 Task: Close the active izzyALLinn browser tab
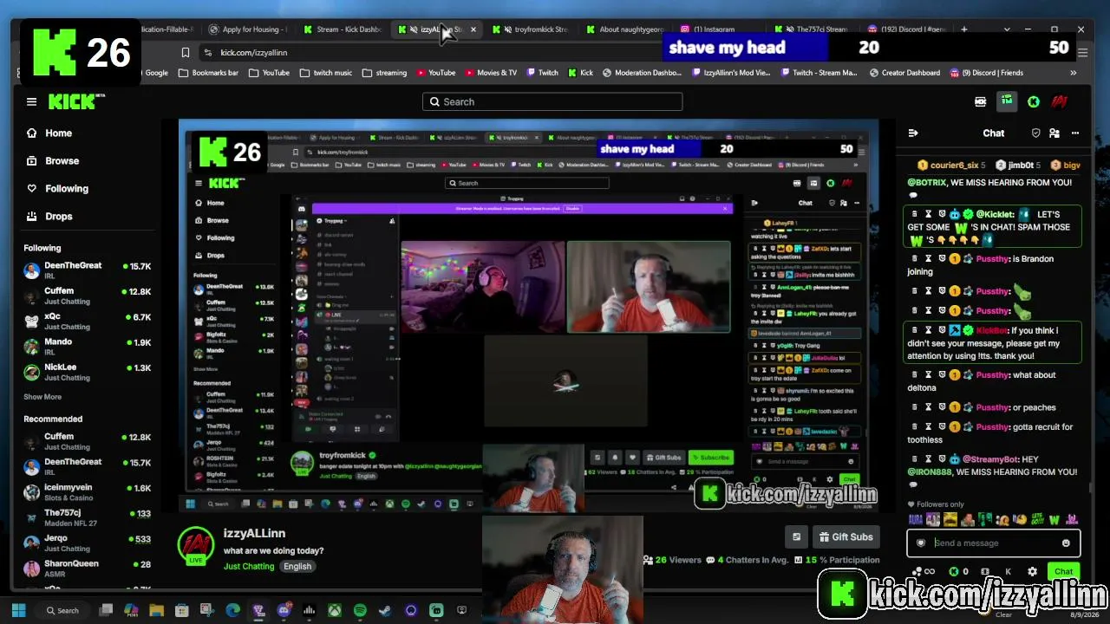tap(473, 29)
